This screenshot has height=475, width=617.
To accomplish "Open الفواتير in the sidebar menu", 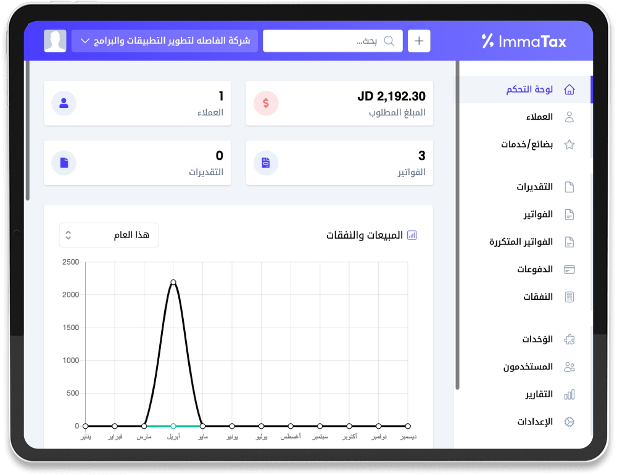I will coord(538,215).
